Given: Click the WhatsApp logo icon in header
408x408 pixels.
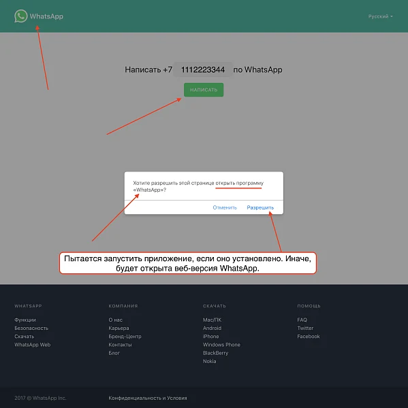Looking at the screenshot, I should click(21, 16).
